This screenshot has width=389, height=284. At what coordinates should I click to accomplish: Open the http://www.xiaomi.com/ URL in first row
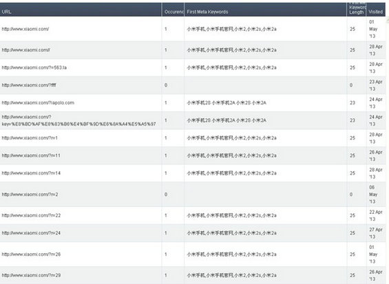tap(25, 29)
